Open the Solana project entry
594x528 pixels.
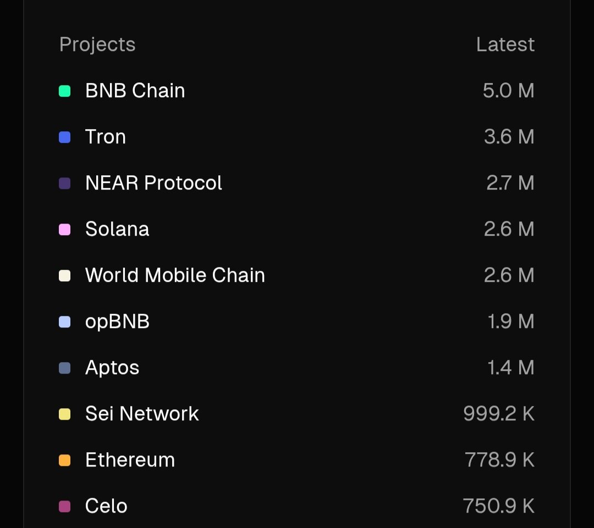[x=117, y=229]
